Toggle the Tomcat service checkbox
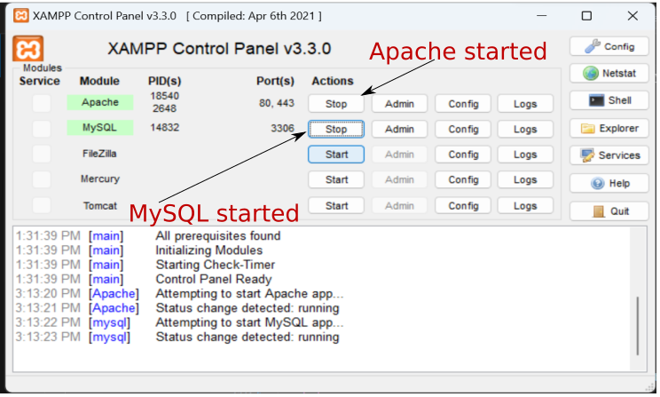The height and width of the screenshot is (397, 660). pos(42,206)
